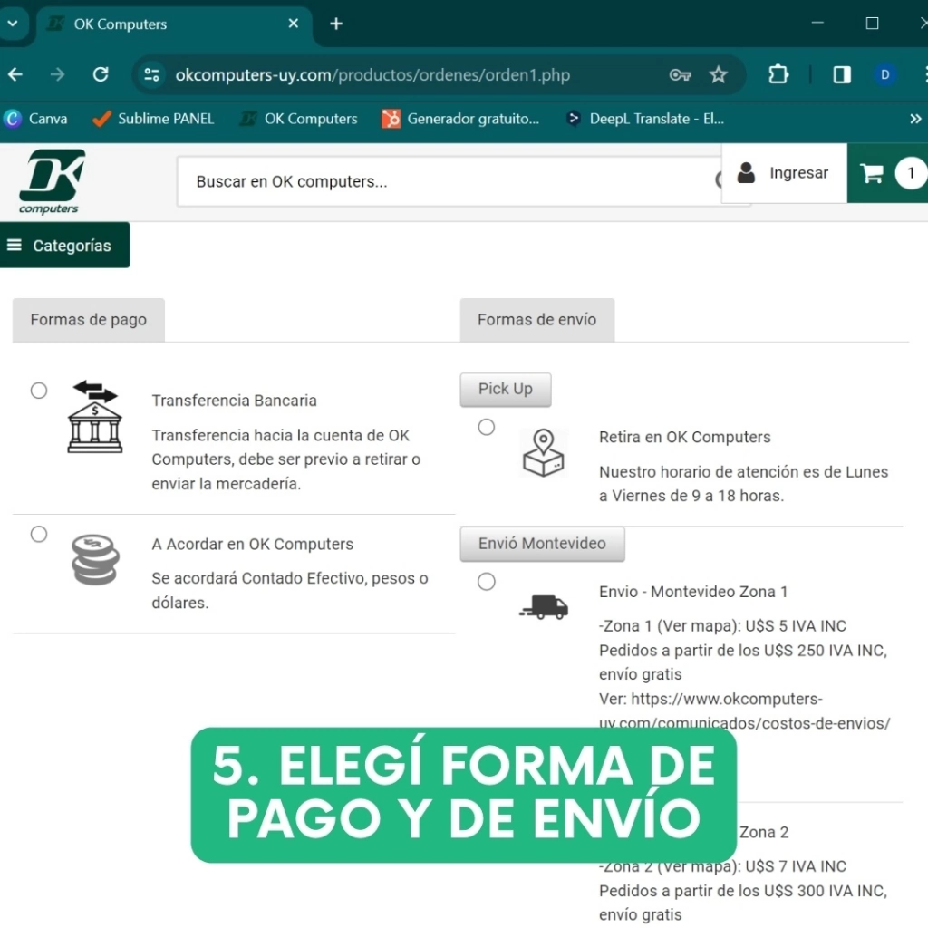Open the Formas de envío tab
928x928 pixels.
pos(536,320)
